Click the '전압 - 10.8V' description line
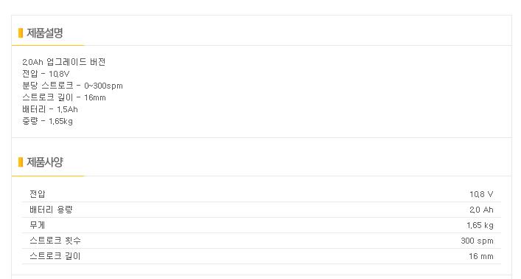Screen dimensions: 521x279 [46, 74]
